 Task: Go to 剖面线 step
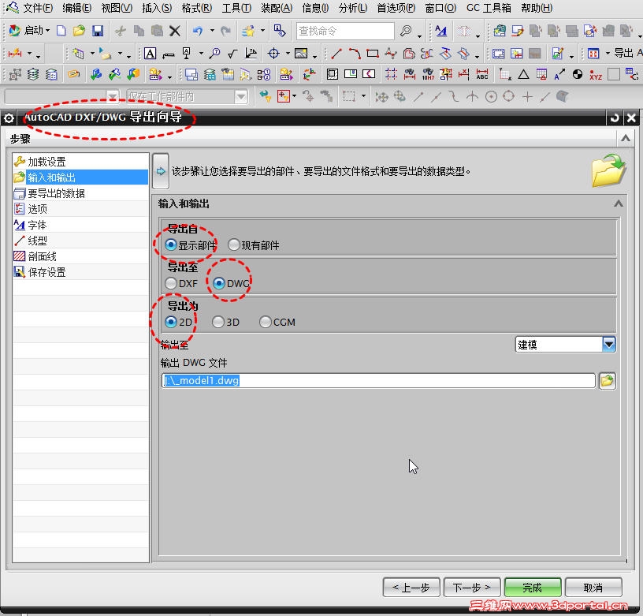pos(80,256)
